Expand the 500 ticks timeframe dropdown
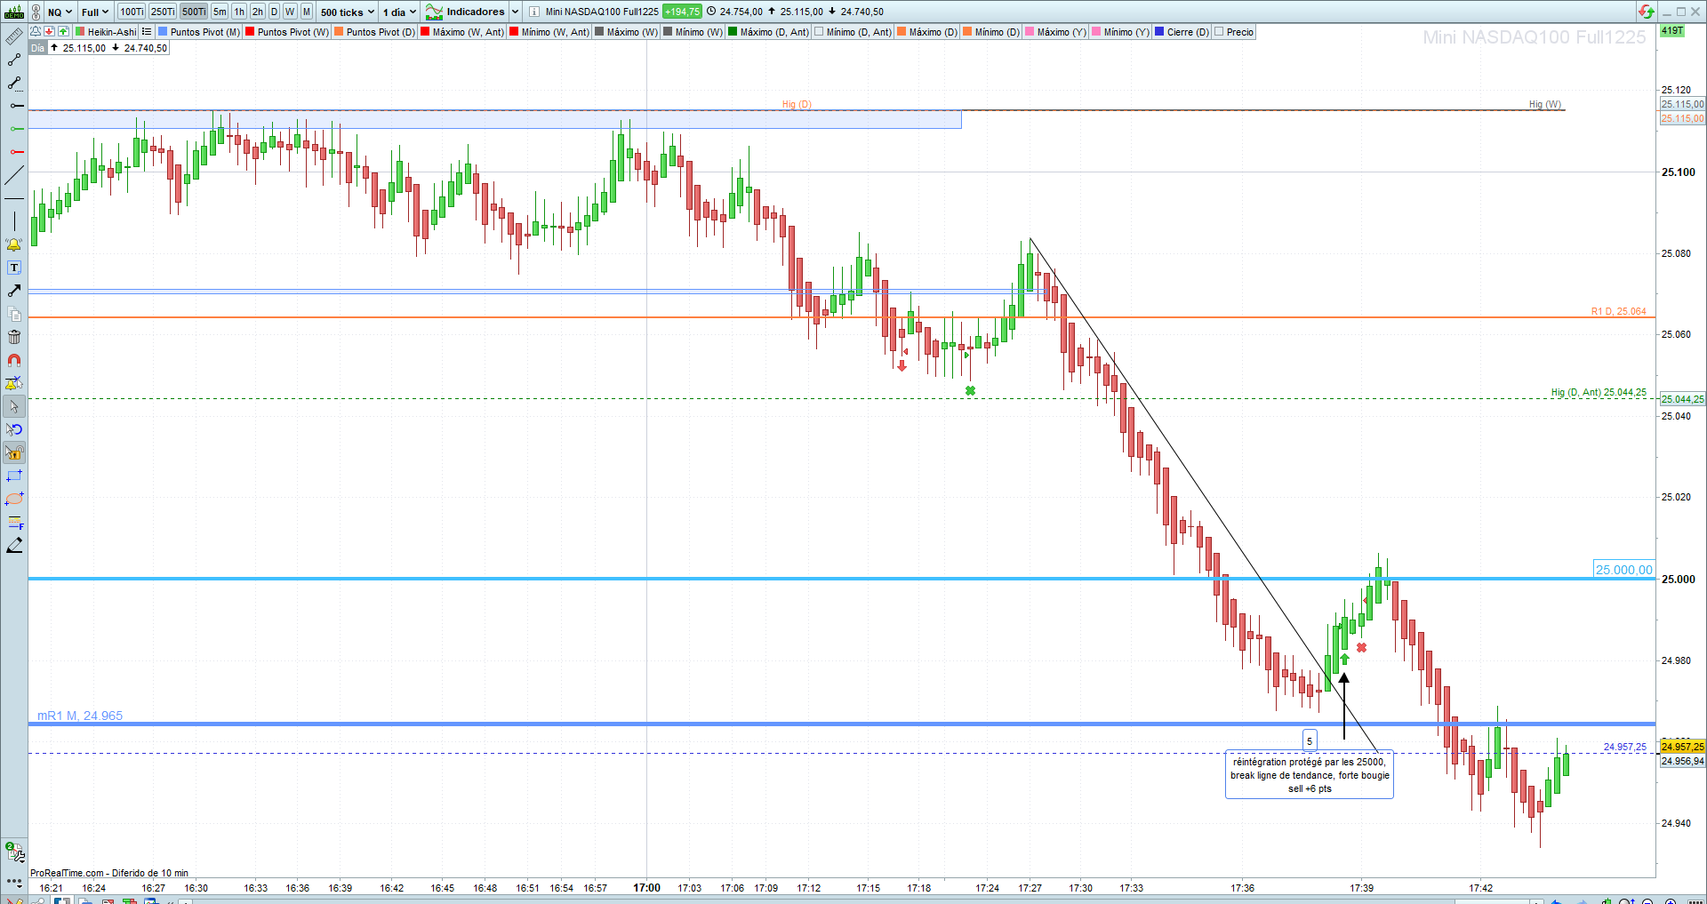Image resolution: width=1707 pixels, height=904 pixels. point(348,12)
